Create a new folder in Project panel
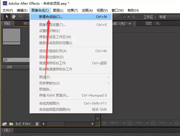The image size is (180, 136). [x=11, y=124]
